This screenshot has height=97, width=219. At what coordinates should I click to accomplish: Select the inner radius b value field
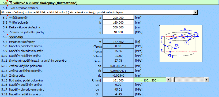(x=118, y=23)
